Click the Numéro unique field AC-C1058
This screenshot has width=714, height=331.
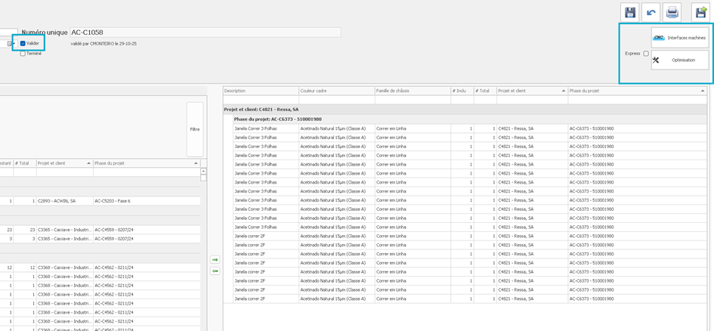pyautogui.click(x=204, y=32)
